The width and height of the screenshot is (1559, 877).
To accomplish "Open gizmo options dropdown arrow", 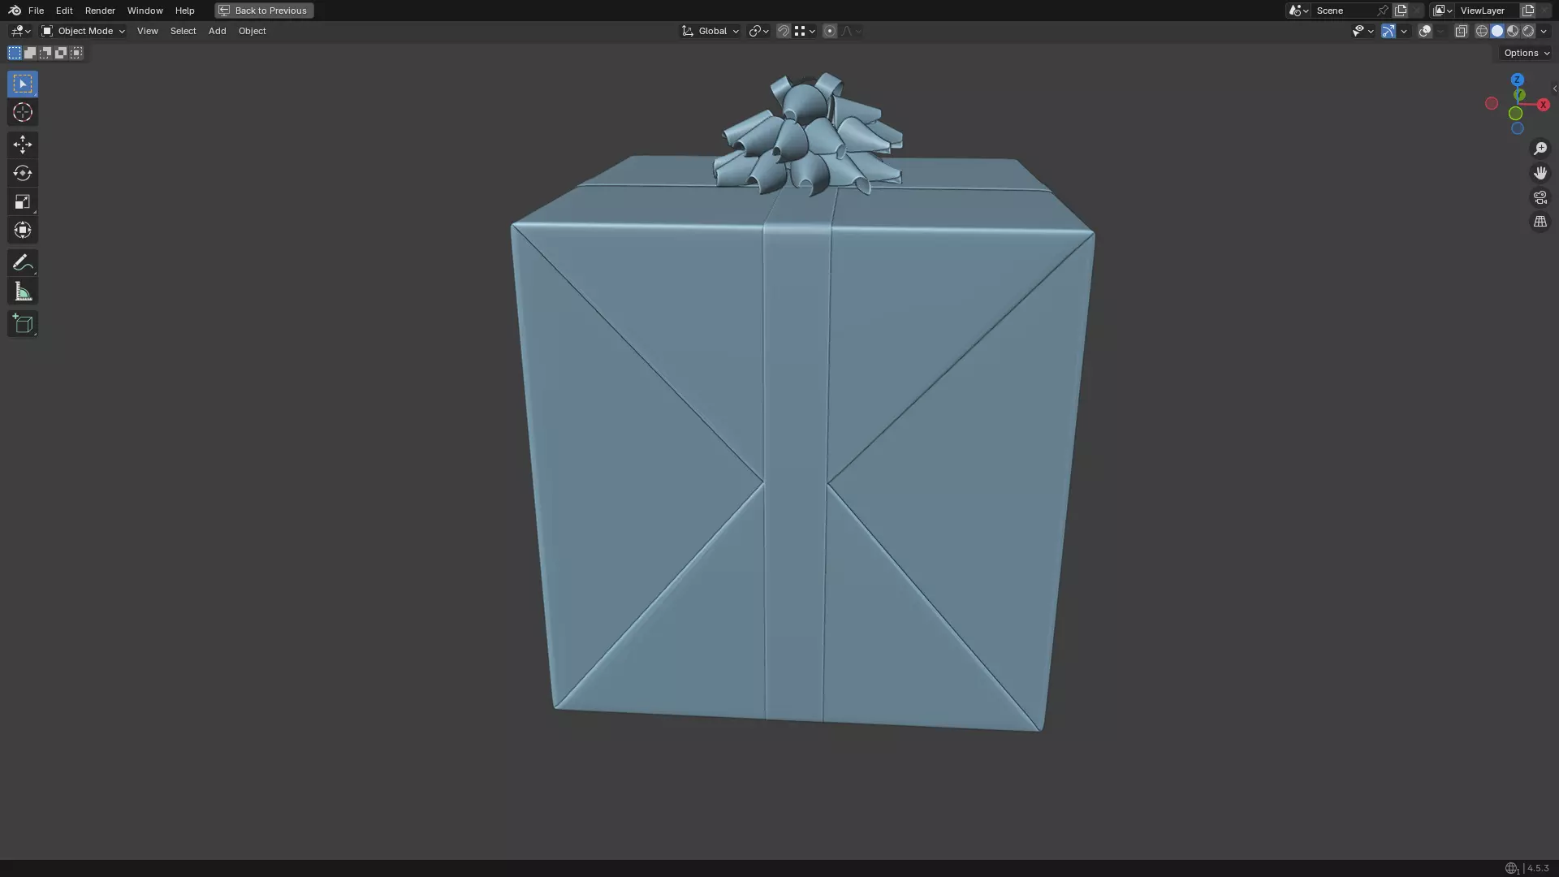I will tap(1404, 31).
